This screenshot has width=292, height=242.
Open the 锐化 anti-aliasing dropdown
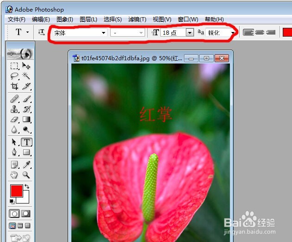click(233, 33)
